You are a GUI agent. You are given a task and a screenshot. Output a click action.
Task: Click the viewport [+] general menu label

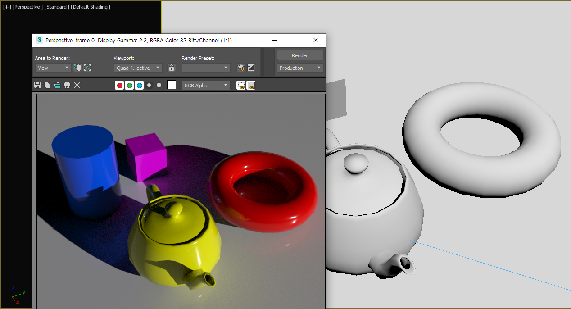click(6, 7)
